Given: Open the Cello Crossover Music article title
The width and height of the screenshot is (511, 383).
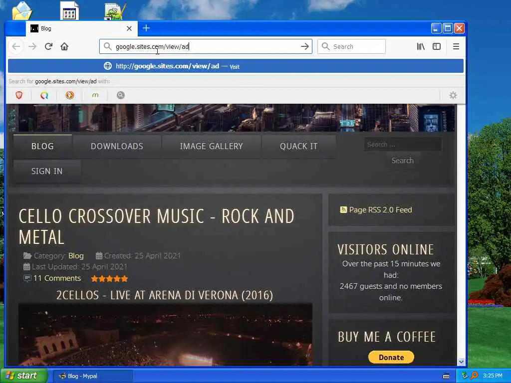Looking at the screenshot, I should point(156,227).
